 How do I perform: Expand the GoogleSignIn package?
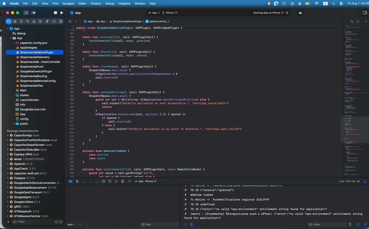click(x=8, y=197)
